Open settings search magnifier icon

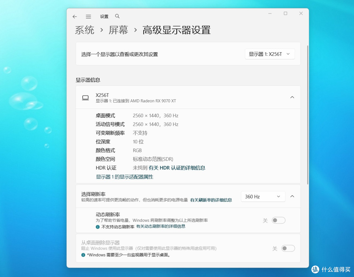tap(117, 16)
